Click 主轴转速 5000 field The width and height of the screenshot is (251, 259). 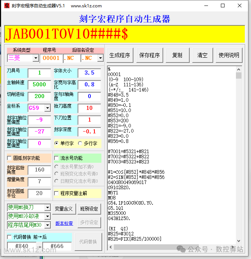(x=39, y=84)
